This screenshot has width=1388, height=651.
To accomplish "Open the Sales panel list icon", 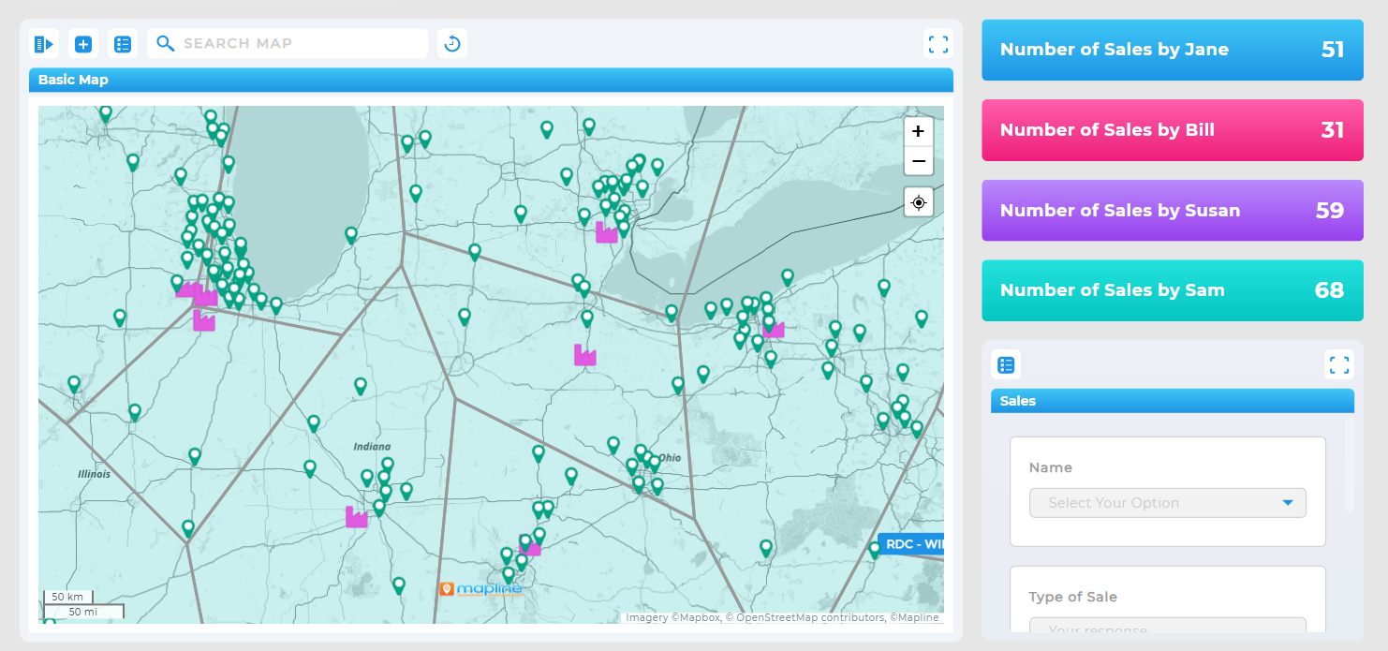I will click(1006, 364).
